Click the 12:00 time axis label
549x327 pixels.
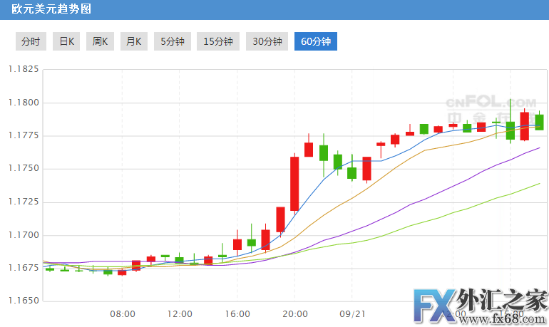pyautogui.click(x=180, y=313)
